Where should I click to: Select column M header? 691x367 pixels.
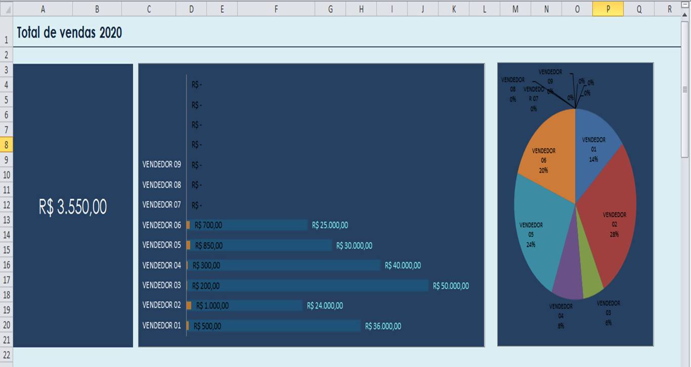point(515,9)
